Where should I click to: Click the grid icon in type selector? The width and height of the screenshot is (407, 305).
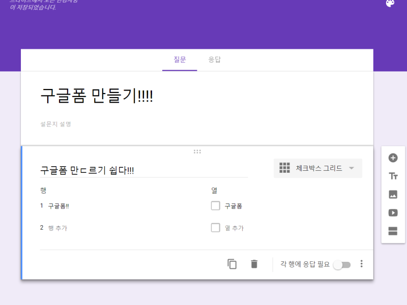(284, 168)
